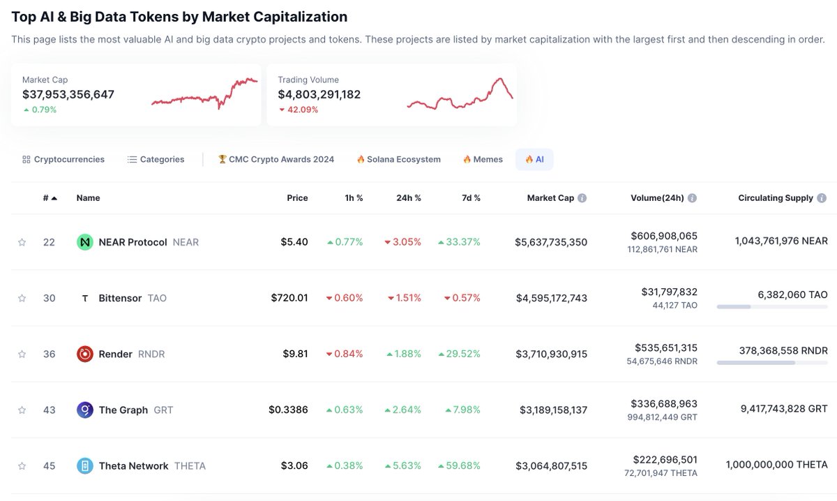Click the Cryptocurrencies grid icon

[x=26, y=159]
